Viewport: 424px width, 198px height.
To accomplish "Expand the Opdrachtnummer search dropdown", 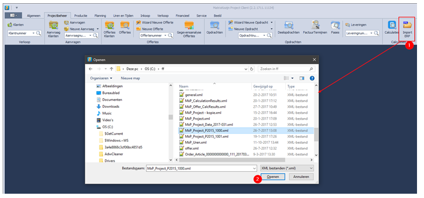I will [264, 35].
